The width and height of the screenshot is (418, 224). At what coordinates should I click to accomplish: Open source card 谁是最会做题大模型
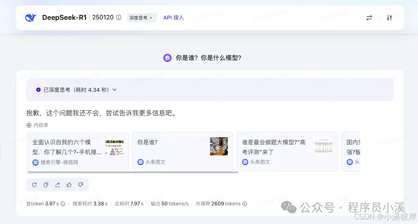[x=287, y=152]
